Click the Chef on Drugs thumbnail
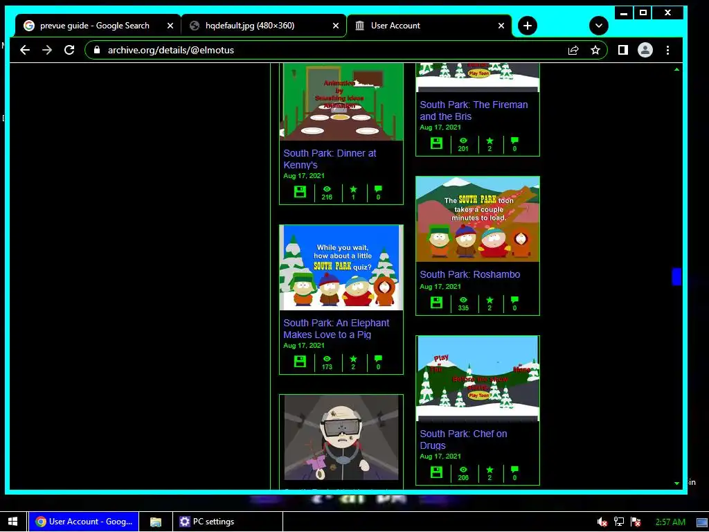 (478, 379)
